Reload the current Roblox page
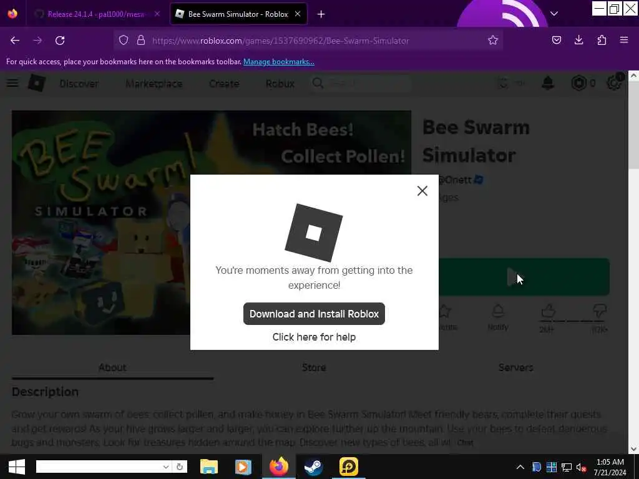Viewport: 639px width, 479px height. pos(60,41)
